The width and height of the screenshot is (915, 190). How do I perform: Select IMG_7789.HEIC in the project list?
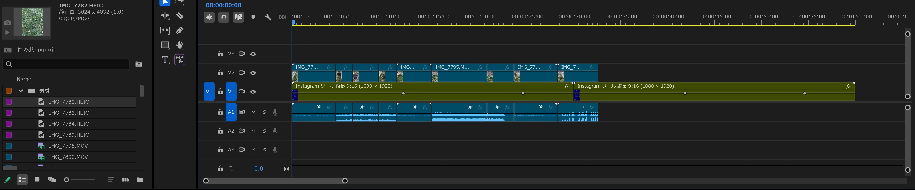coord(69,135)
